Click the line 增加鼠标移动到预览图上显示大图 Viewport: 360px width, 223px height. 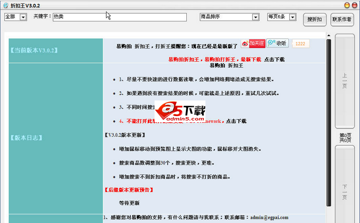coord(190,149)
